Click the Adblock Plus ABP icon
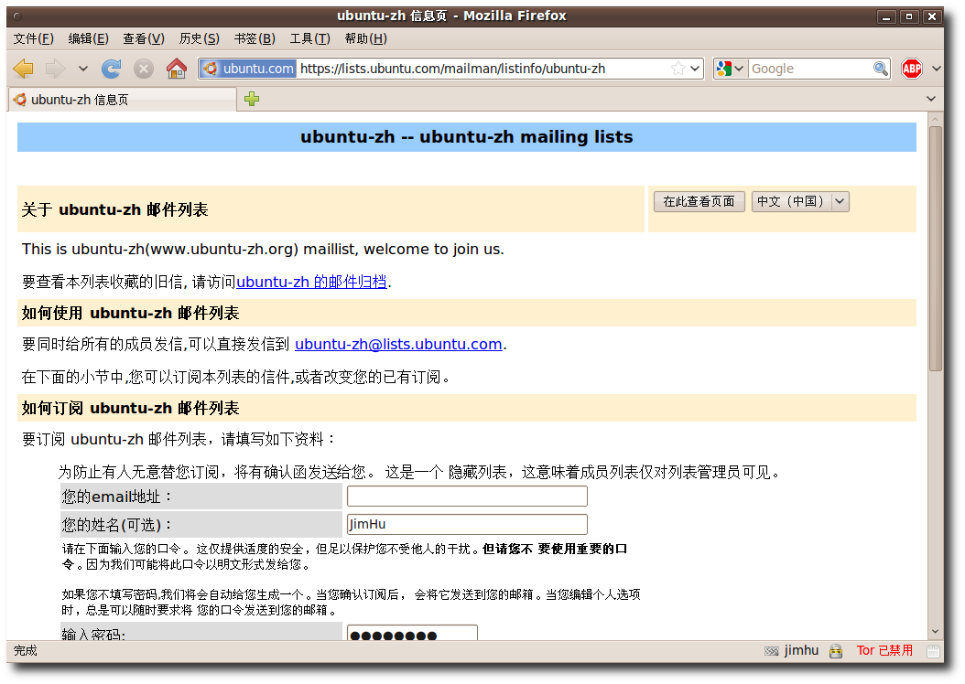The image size is (965, 684). [x=912, y=69]
